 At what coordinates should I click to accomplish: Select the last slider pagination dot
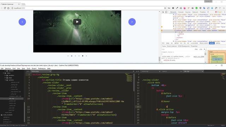[x=86, y=56]
